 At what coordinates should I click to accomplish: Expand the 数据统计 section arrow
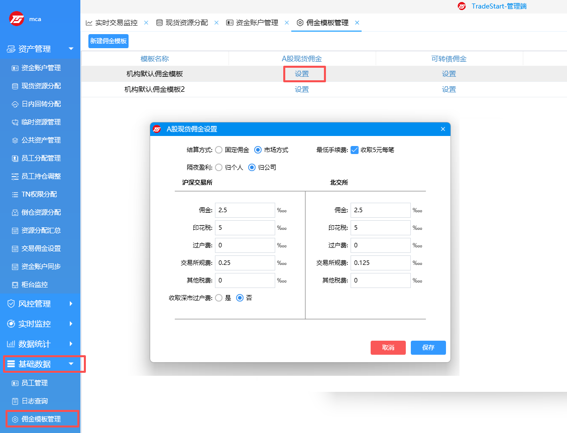[71, 344]
